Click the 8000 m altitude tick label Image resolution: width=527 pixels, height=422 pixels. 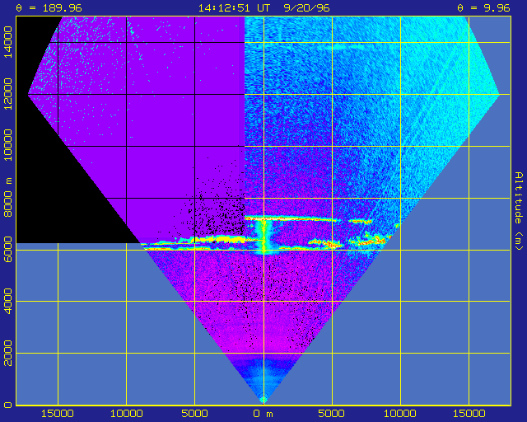pyautogui.click(x=7, y=198)
